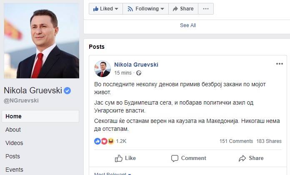Open the Home tab in the sidebar
Image resolution: width=290 pixels, height=175 pixels.
point(40,116)
